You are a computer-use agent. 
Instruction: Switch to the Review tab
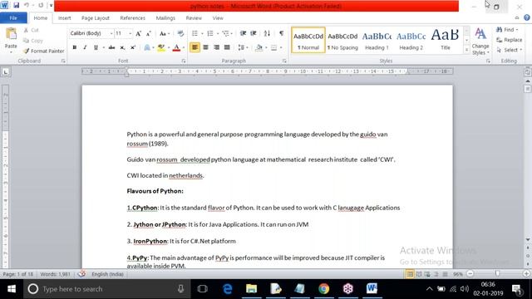(x=194, y=18)
